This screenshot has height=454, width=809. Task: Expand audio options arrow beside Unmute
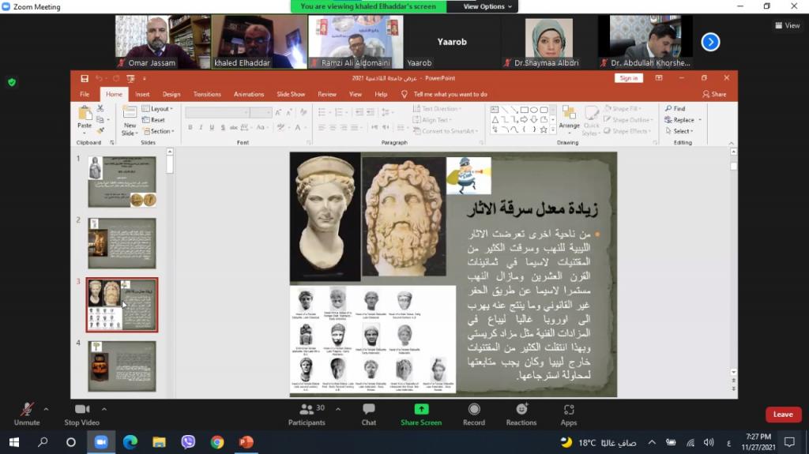pos(46,409)
